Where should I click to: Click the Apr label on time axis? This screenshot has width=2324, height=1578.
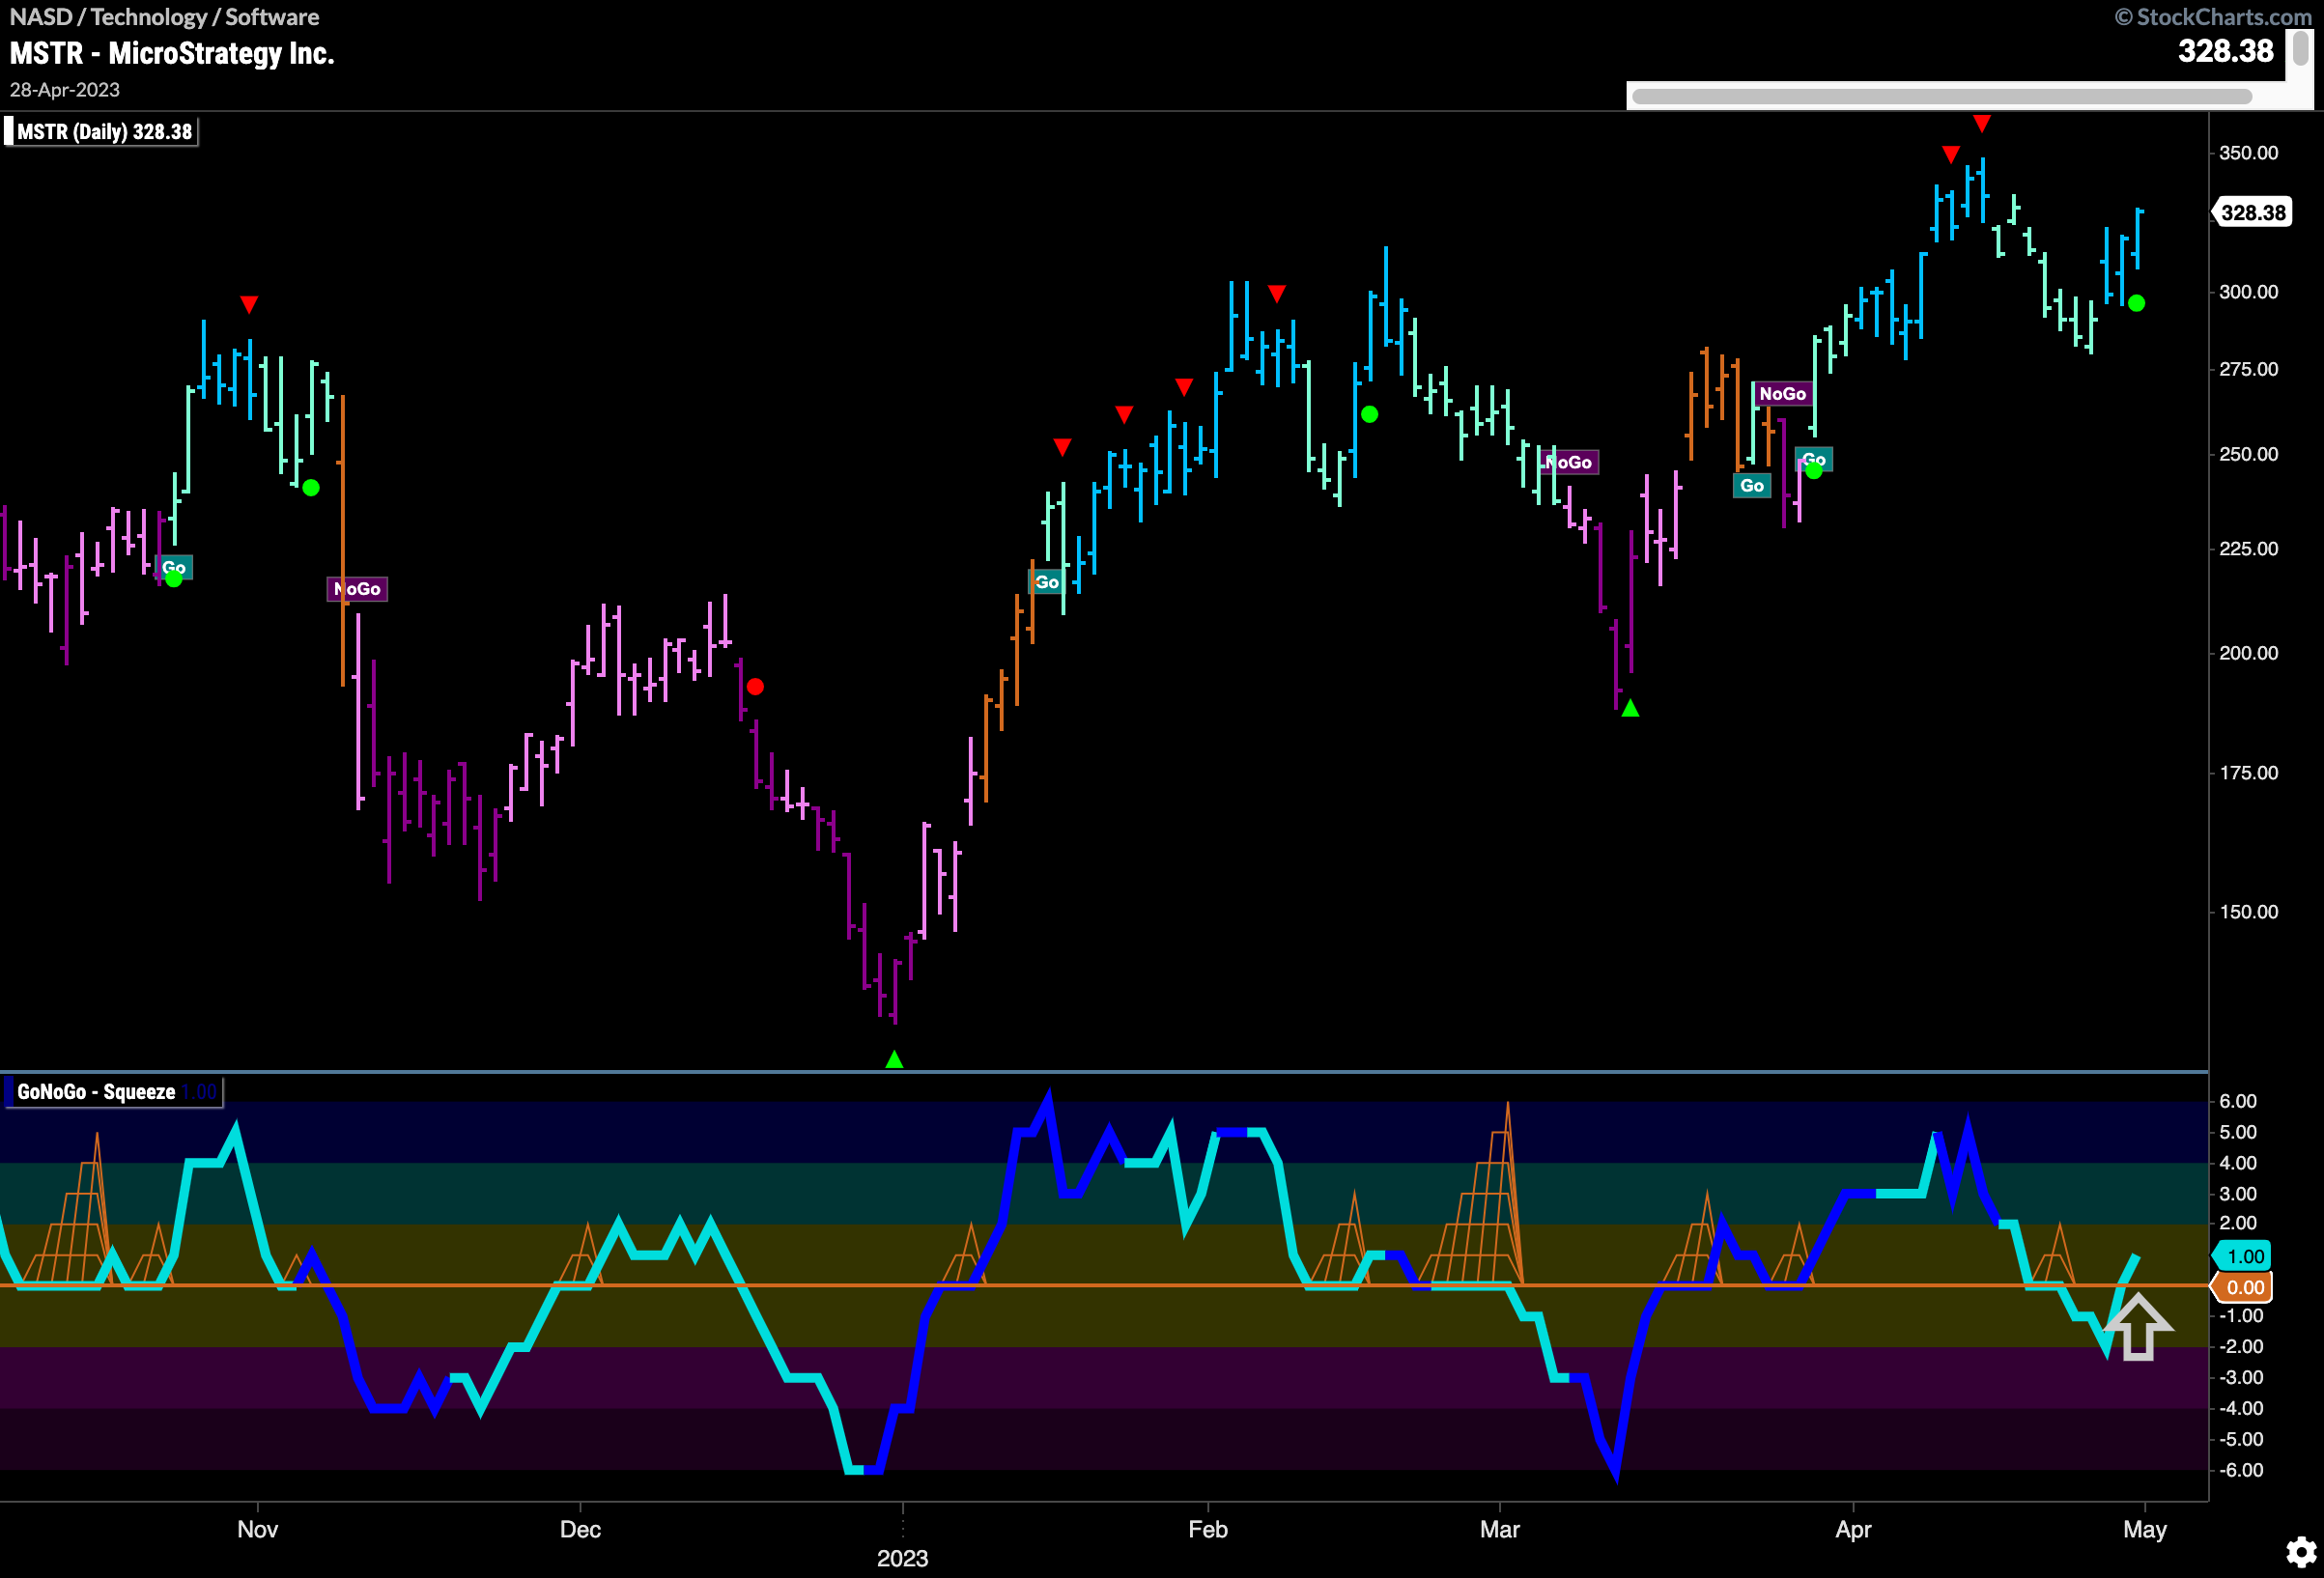[1853, 1529]
